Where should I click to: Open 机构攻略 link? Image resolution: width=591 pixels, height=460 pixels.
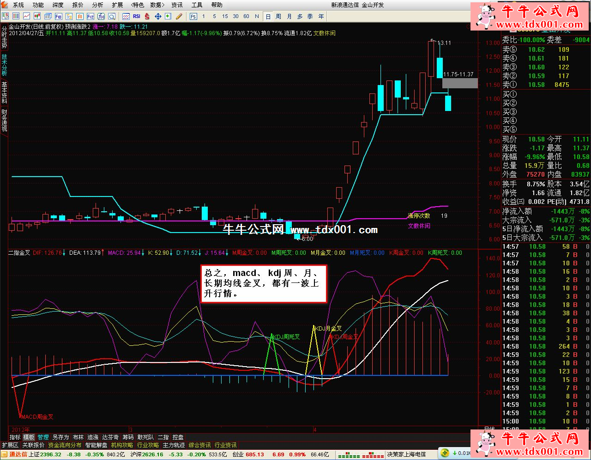coord(122,445)
